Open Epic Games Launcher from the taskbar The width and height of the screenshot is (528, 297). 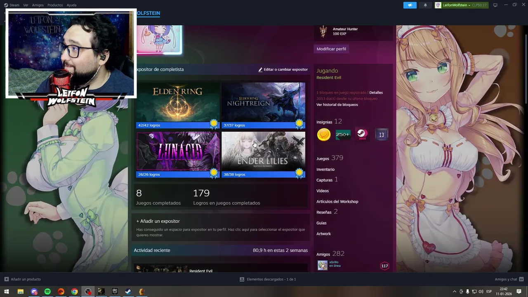[x=115, y=292]
